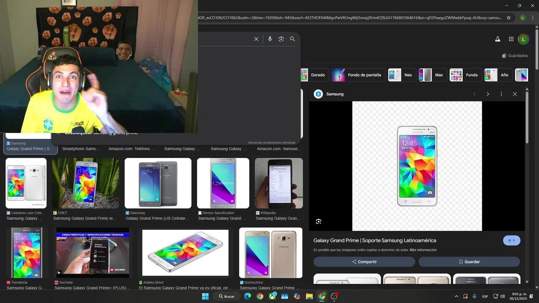Open the Más información copyright link
This screenshot has width=539, height=303.
click(x=423, y=250)
